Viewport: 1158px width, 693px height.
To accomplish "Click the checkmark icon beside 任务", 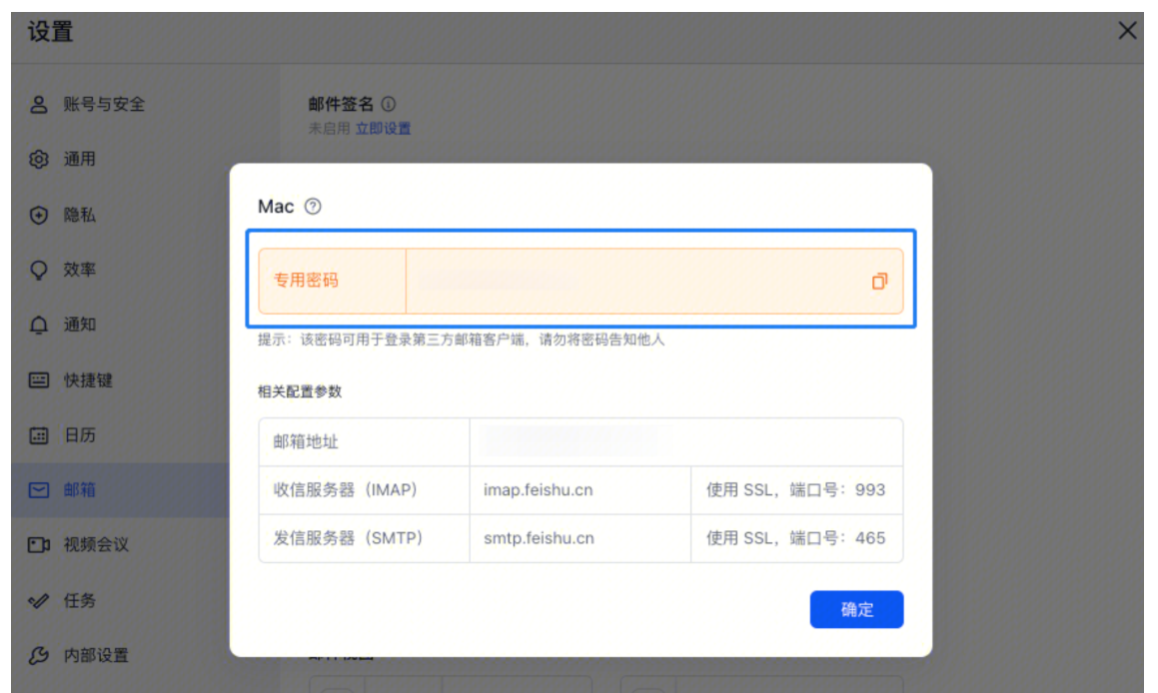I will pos(38,601).
